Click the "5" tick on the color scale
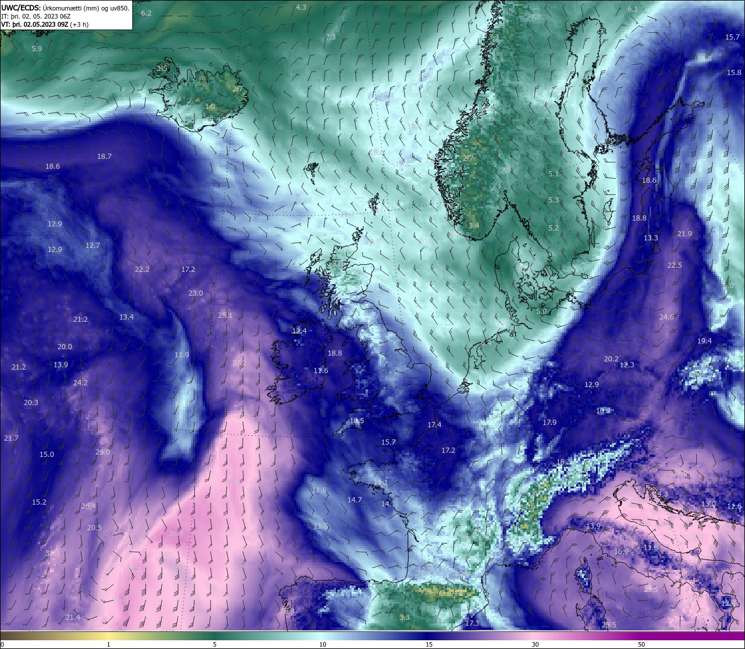 (x=215, y=644)
